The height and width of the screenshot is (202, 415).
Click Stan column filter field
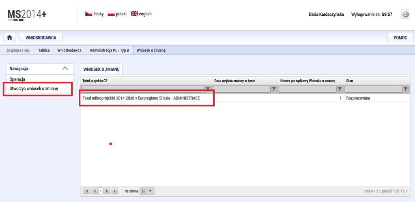click(374, 89)
